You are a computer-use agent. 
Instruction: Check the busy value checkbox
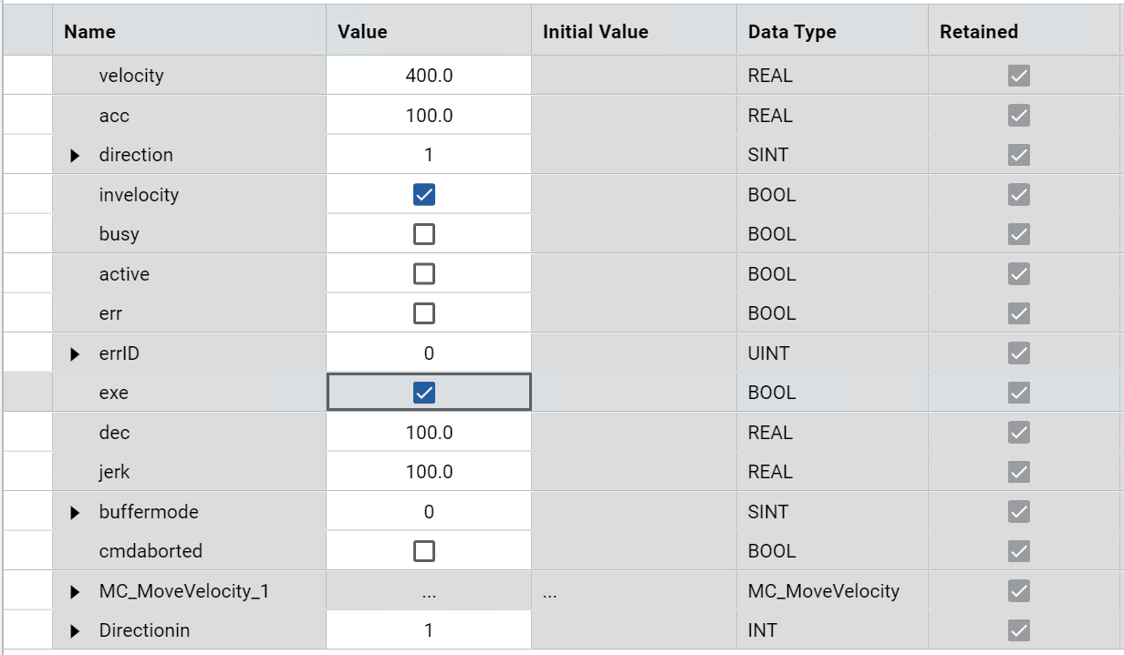[x=424, y=234]
